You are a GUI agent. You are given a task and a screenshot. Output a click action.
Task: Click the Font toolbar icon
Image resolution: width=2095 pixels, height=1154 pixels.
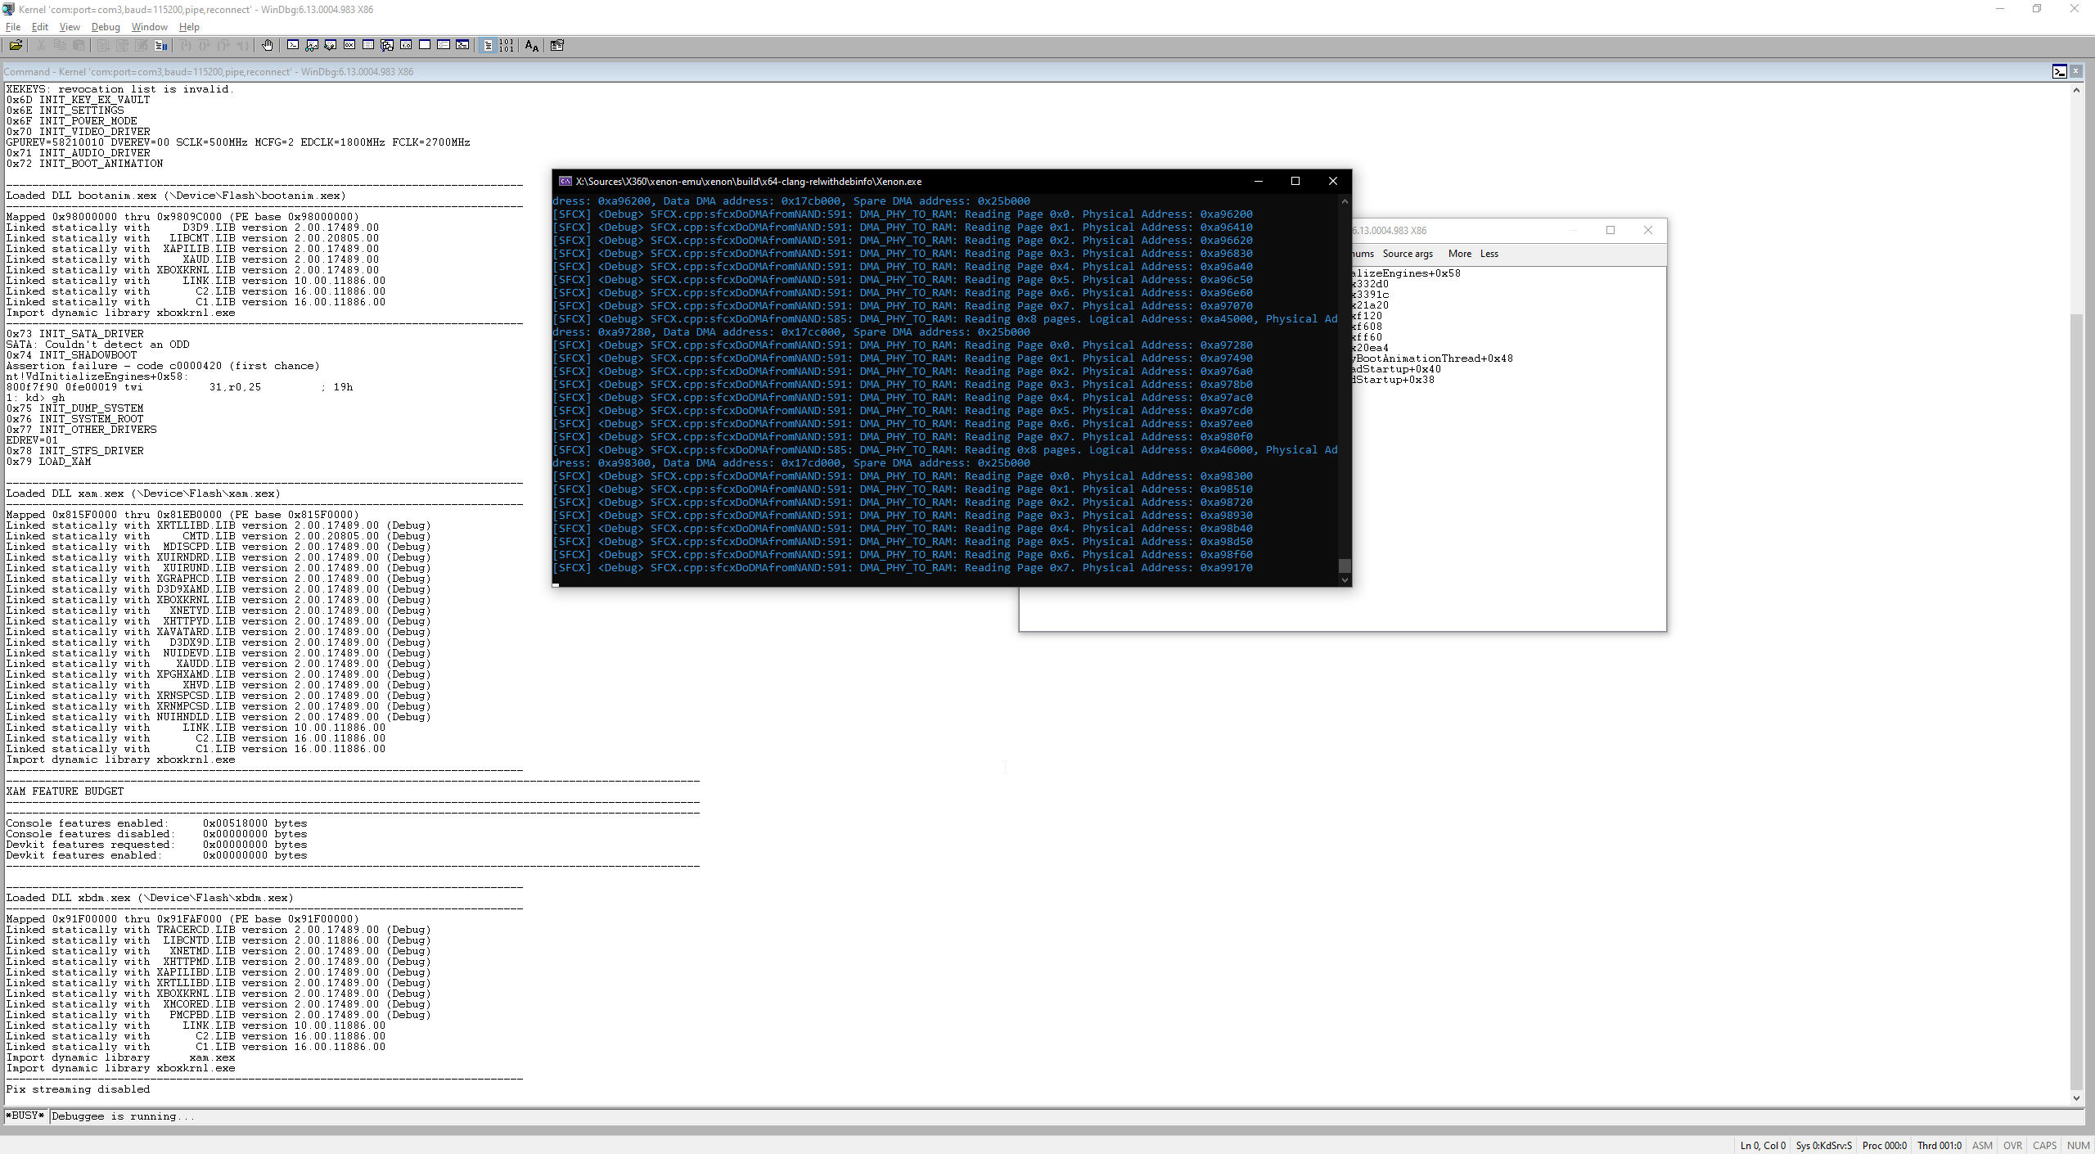click(532, 46)
